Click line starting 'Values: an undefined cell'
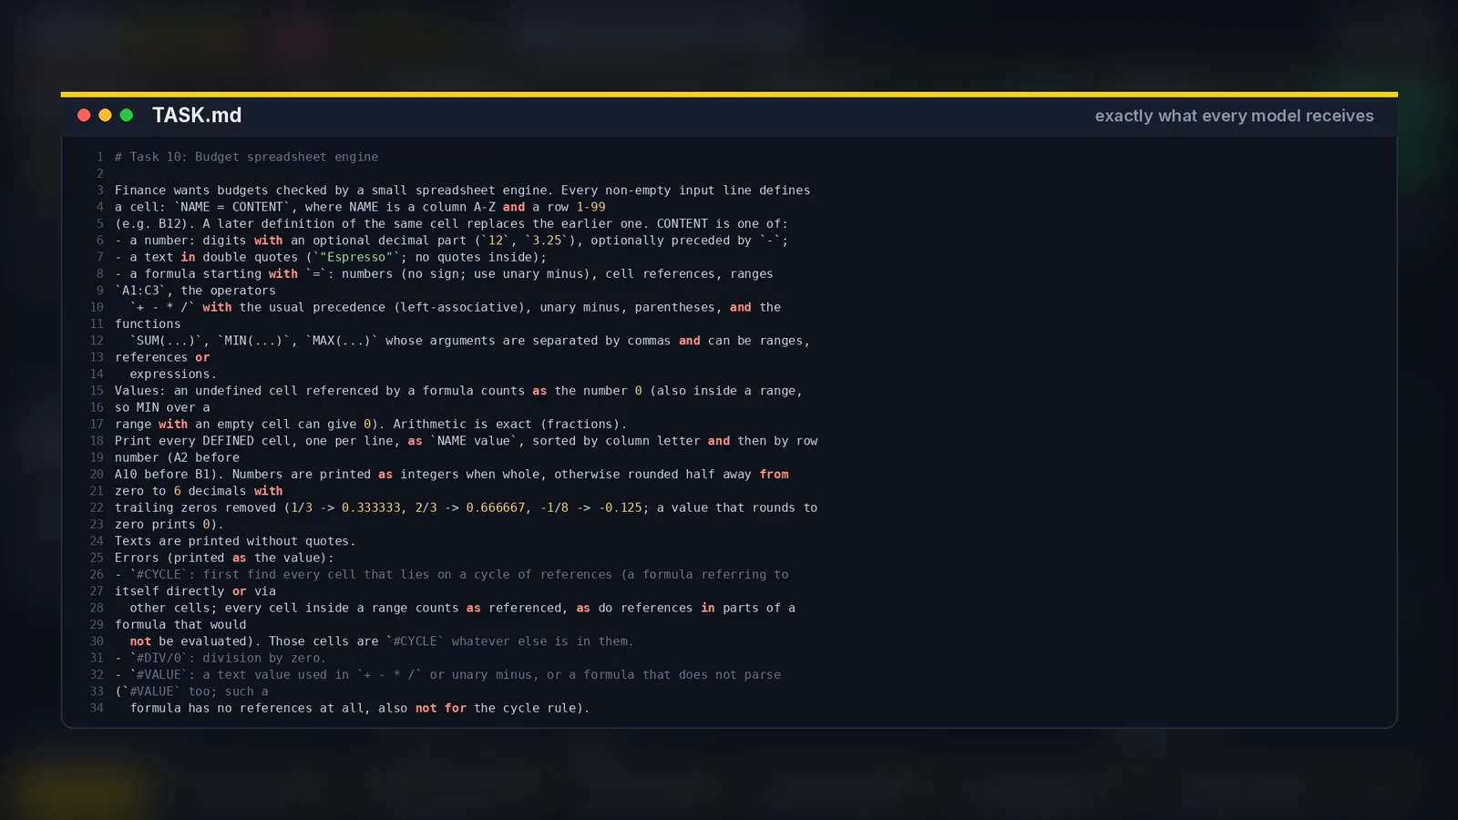 458,391
